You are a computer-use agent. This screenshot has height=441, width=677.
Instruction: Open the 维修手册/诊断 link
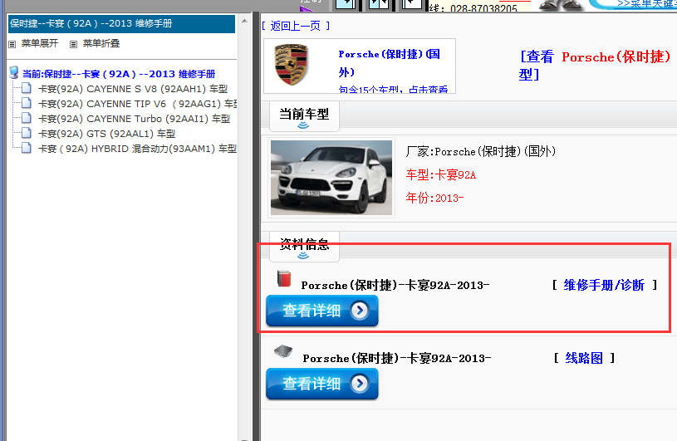coord(604,285)
